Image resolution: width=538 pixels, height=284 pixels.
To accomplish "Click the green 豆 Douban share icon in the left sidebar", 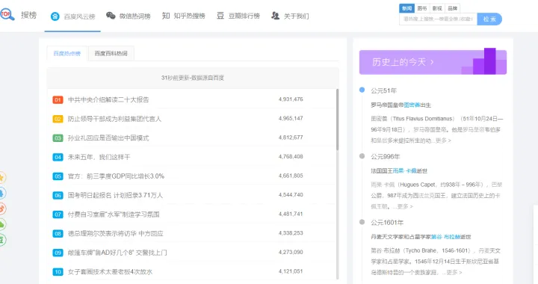I will click(x=2, y=240).
